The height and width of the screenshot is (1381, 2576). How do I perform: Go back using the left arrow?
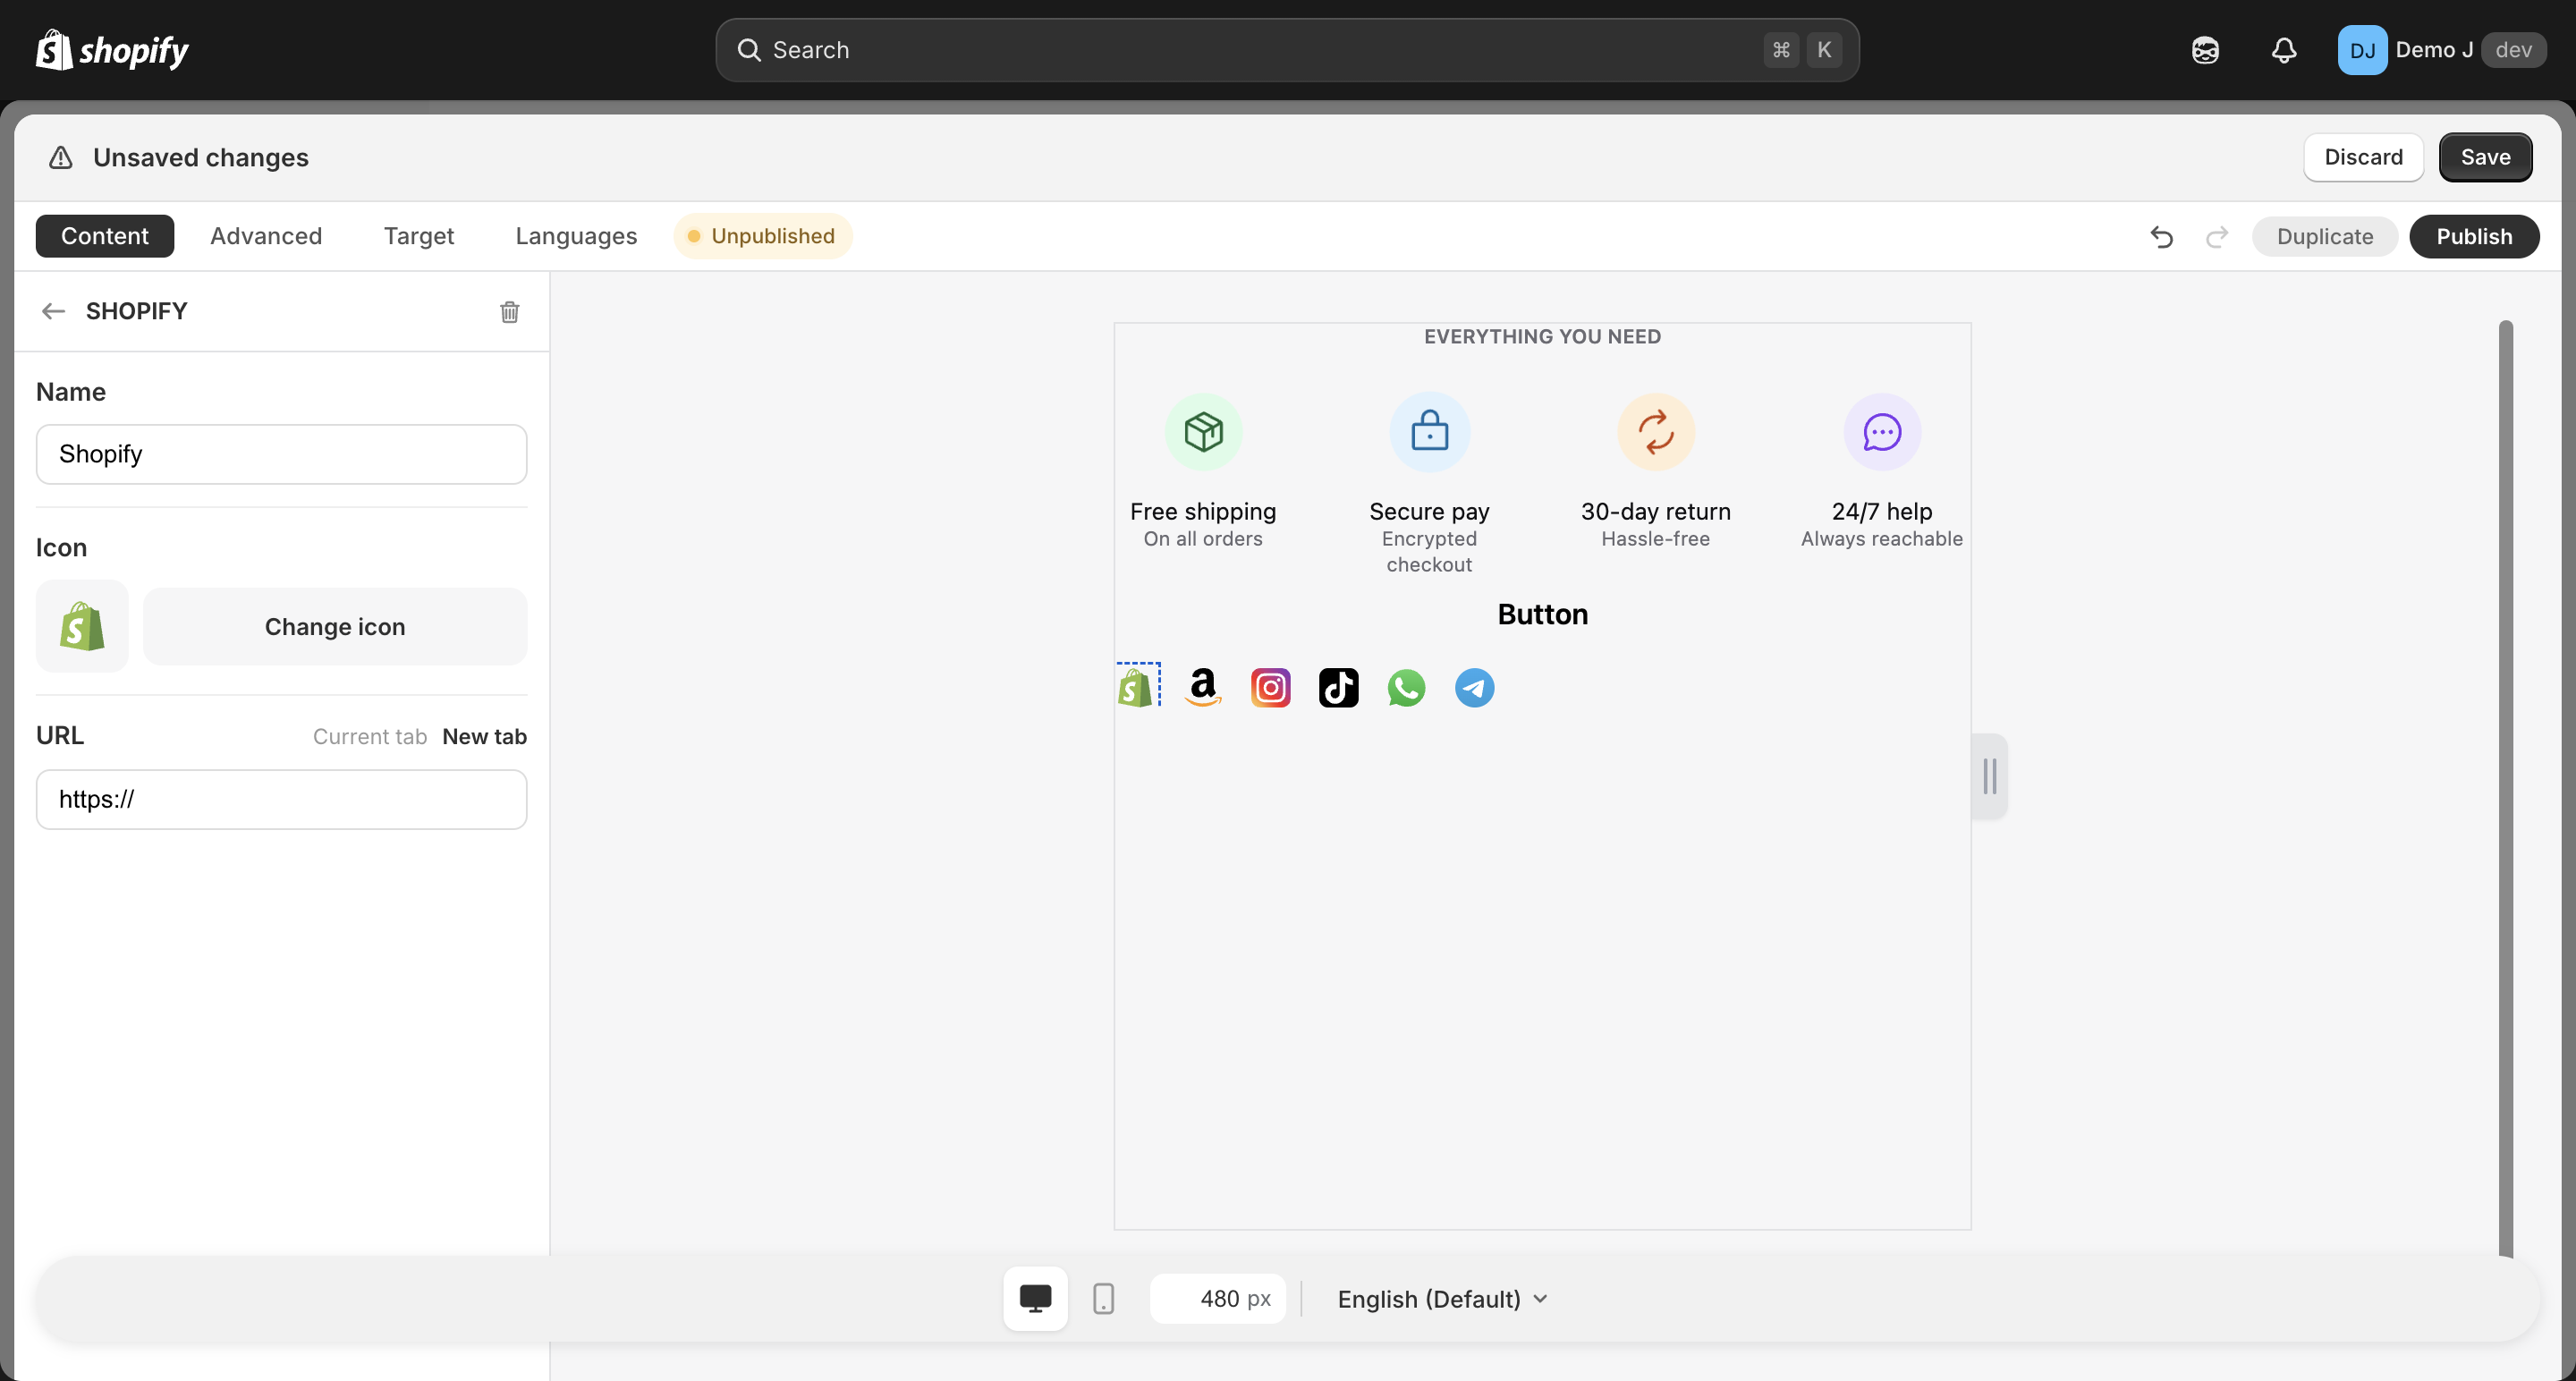point(53,311)
